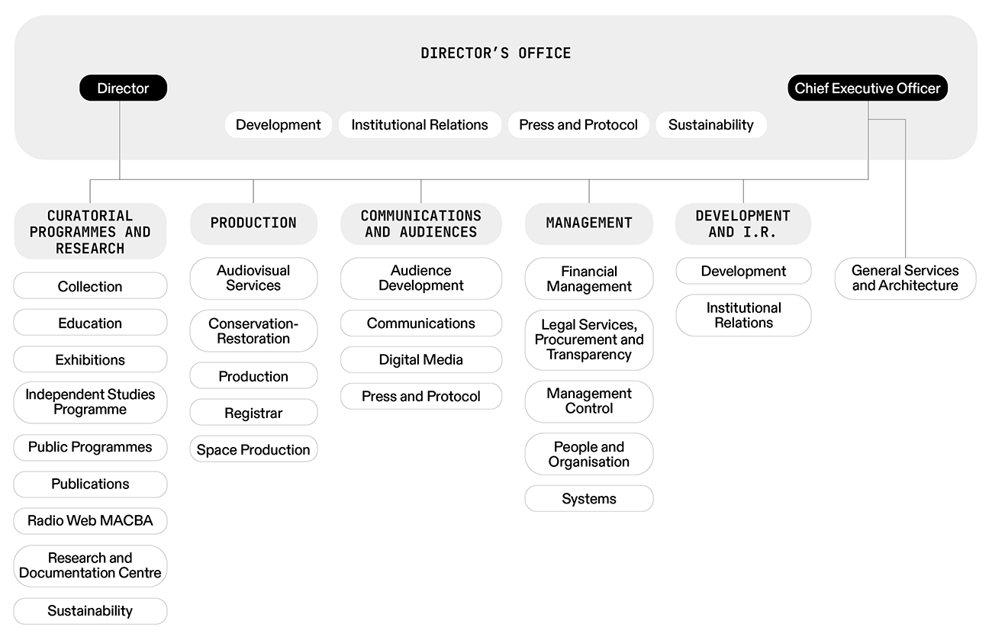Select the People and Organisation box
This screenshot has width=992, height=637.
(589, 455)
